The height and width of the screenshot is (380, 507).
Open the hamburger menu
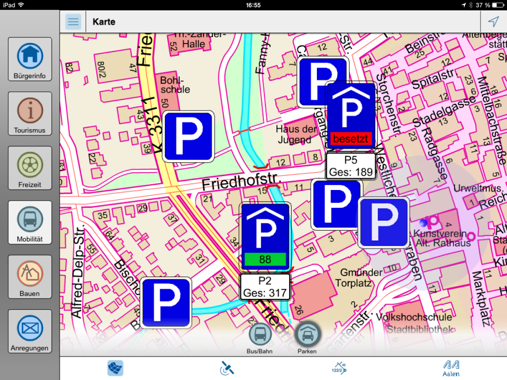[x=74, y=22]
